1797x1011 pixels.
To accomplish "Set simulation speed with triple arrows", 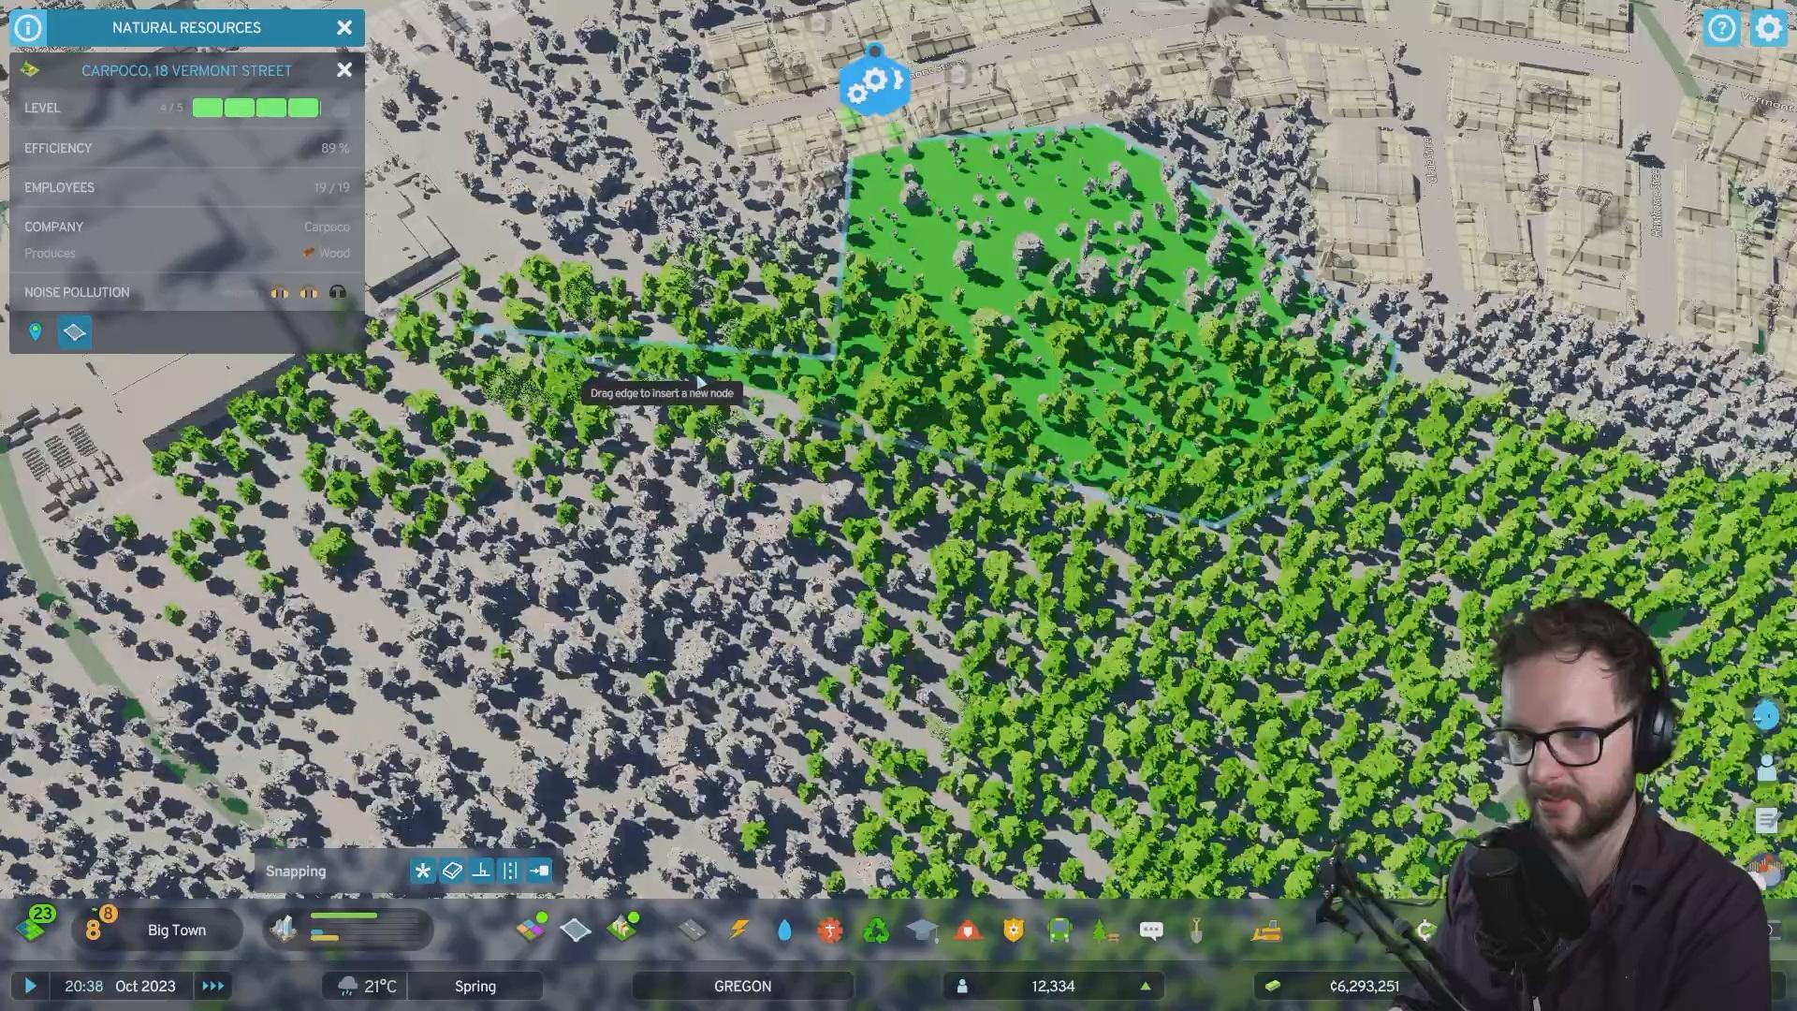I will (212, 986).
